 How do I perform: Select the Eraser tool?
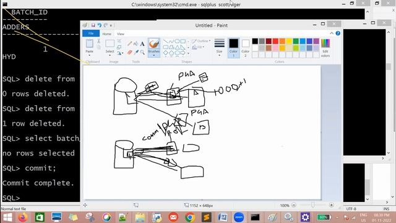[129, 52]
